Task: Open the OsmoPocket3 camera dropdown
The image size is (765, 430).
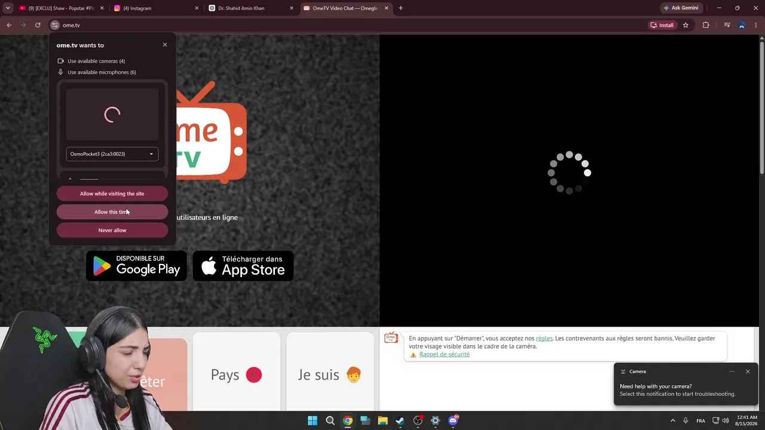Action: click(112, 154)
